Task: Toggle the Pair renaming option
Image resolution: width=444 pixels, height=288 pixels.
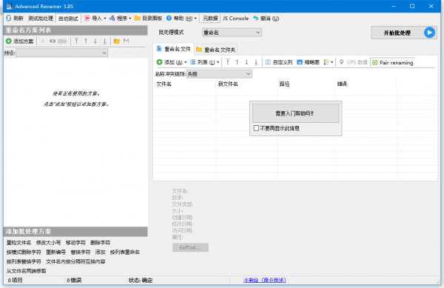Action: tap(393, 63)
